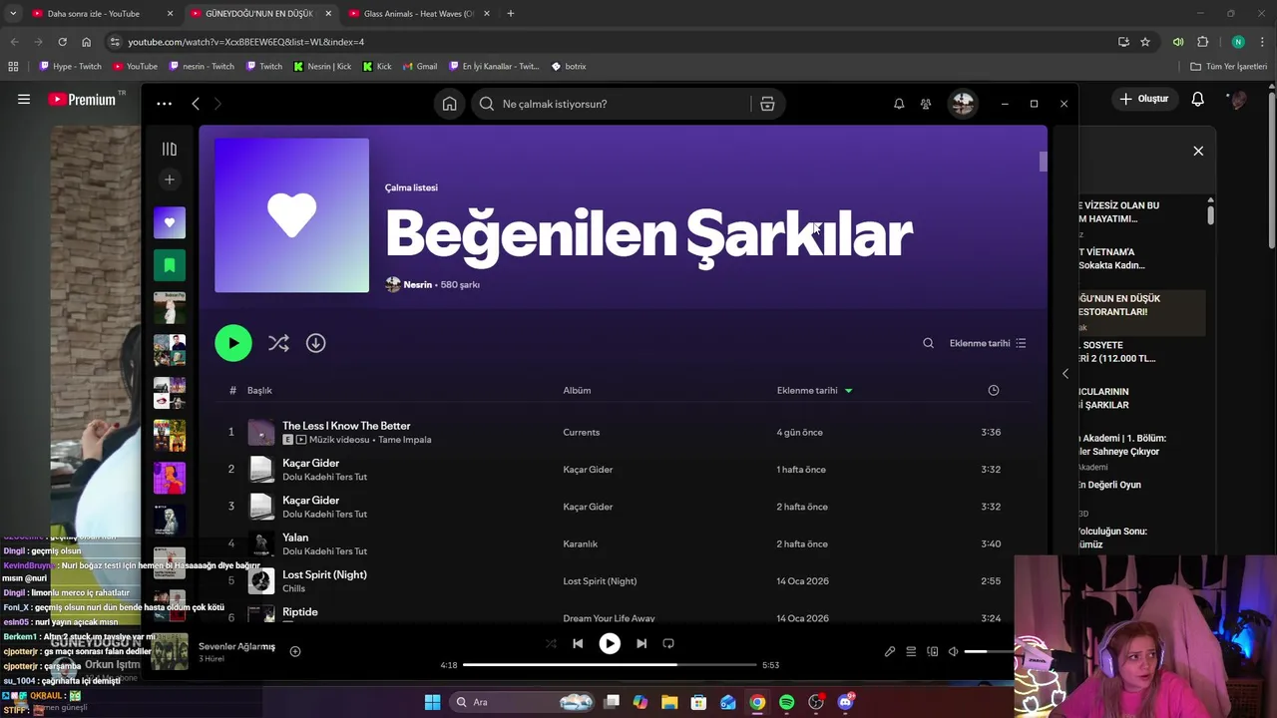Open the Eklenme tarihi sort dropdown
Screen dimensions: 1277x718
tap(988, 343)
